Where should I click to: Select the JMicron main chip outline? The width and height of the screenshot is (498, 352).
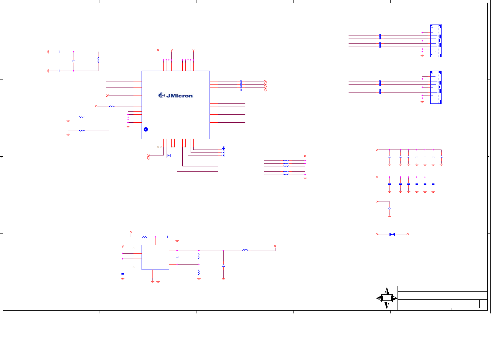click(176, 105)
